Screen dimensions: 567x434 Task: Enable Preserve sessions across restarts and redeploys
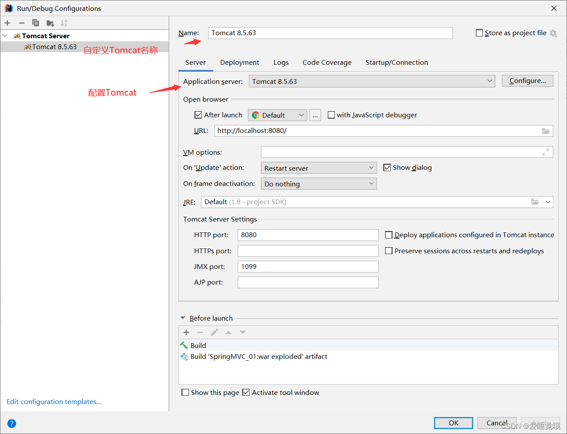(389, 251)
